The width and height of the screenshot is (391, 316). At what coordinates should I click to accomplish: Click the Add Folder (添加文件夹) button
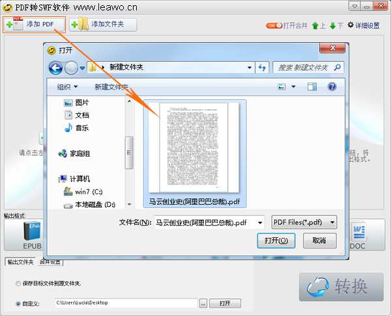coord(103,25)
